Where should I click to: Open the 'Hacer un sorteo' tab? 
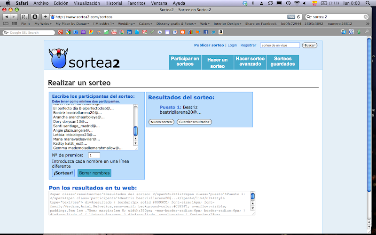pos(218,62)
